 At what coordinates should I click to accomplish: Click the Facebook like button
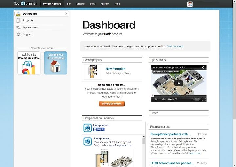click(x=99, y=129)
